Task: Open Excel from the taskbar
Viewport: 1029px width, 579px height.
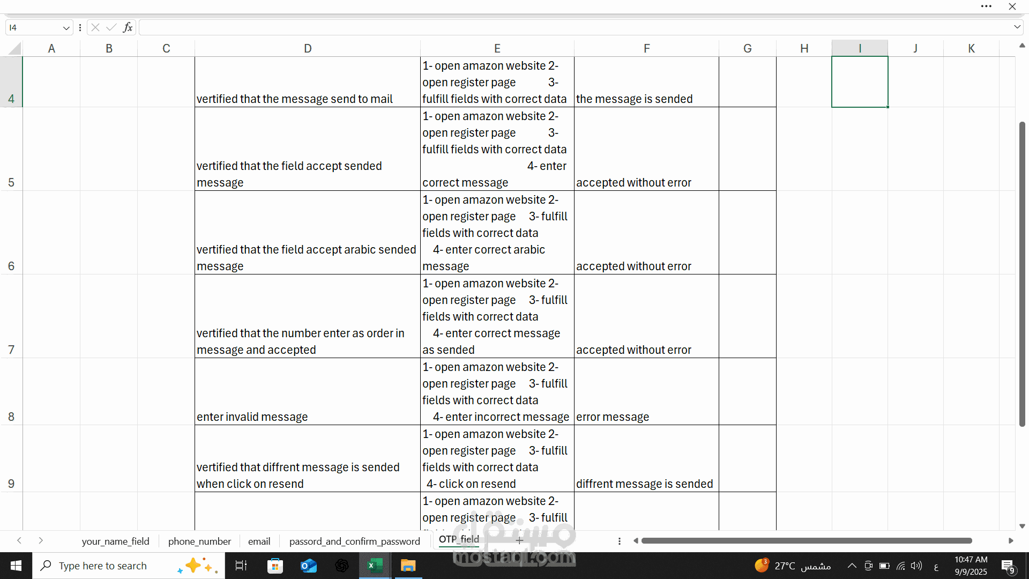Action: click(x=375, y=566)
